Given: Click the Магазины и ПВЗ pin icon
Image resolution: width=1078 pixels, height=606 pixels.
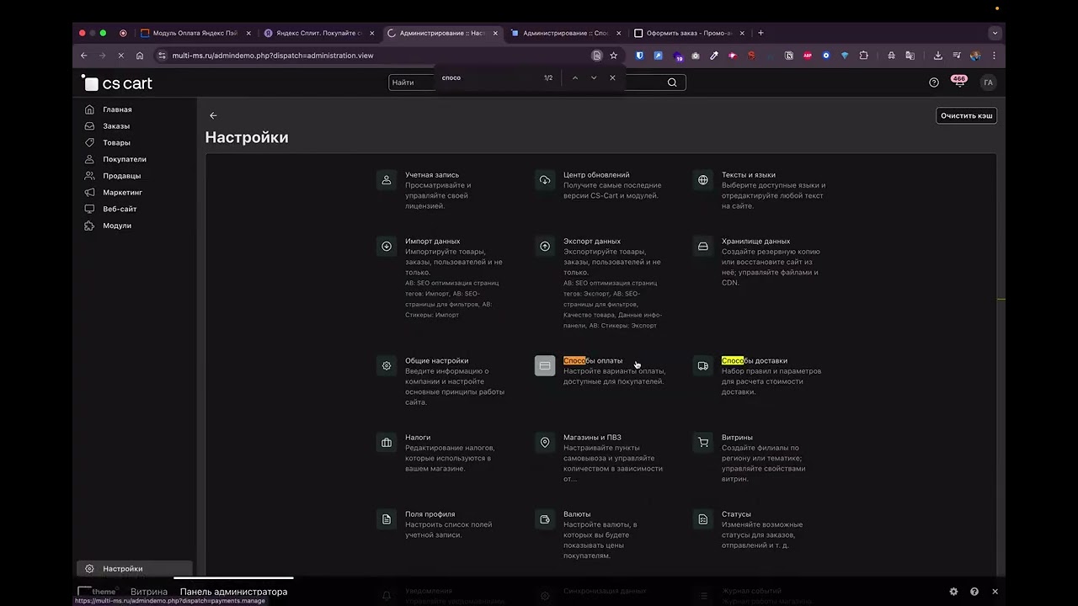Looking at the screenshot, I should [545, 443].
